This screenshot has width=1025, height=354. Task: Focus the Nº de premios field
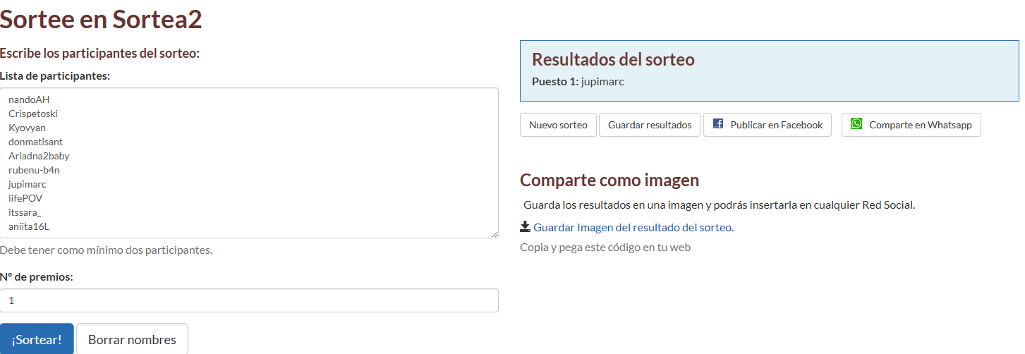(x=249, y=300)
